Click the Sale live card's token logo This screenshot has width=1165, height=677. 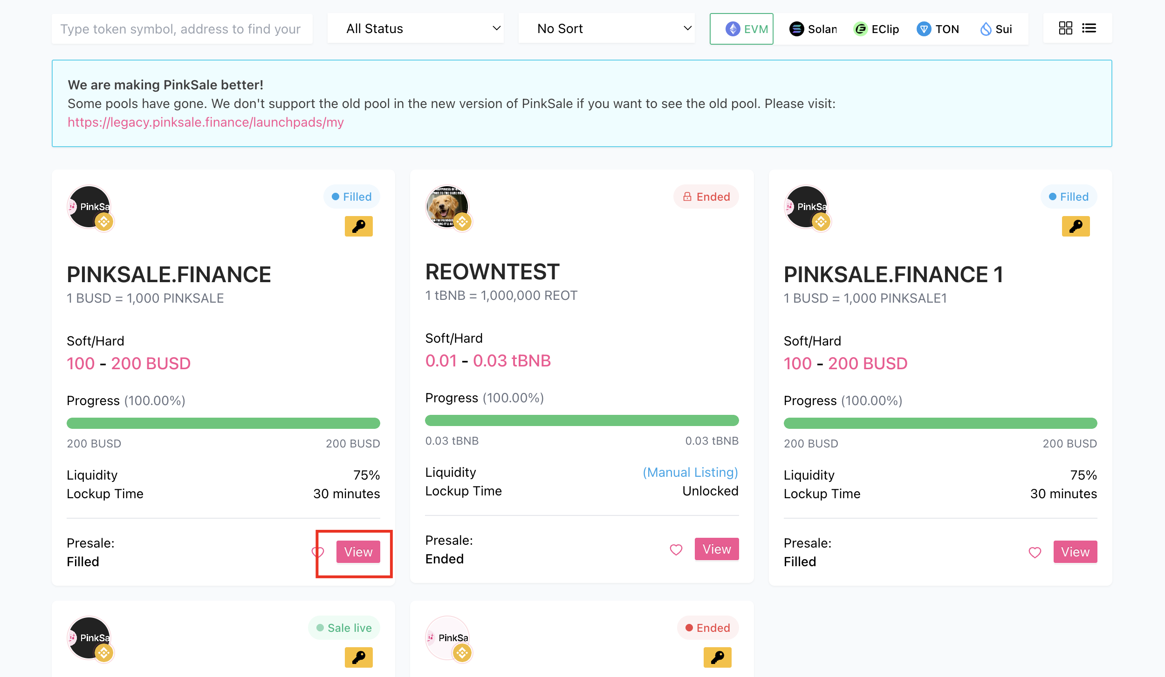tap(90, 639)
